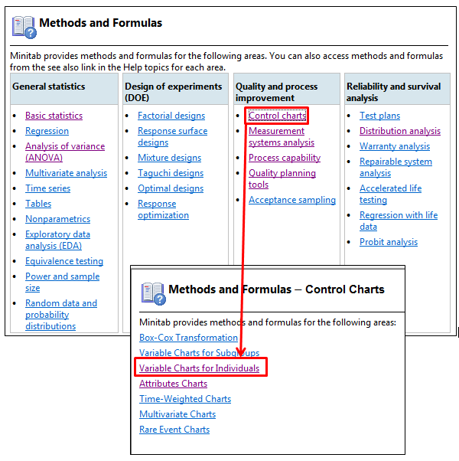Click the Methods and Formulas book icon
459x461 pixels.
[x=24, y=27]
